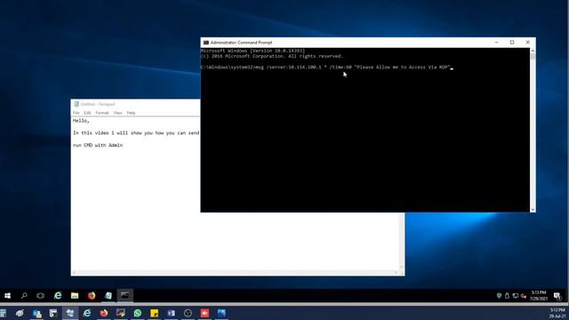Open the Visio icon on the outer taskbar

click(x=171, y=313)
